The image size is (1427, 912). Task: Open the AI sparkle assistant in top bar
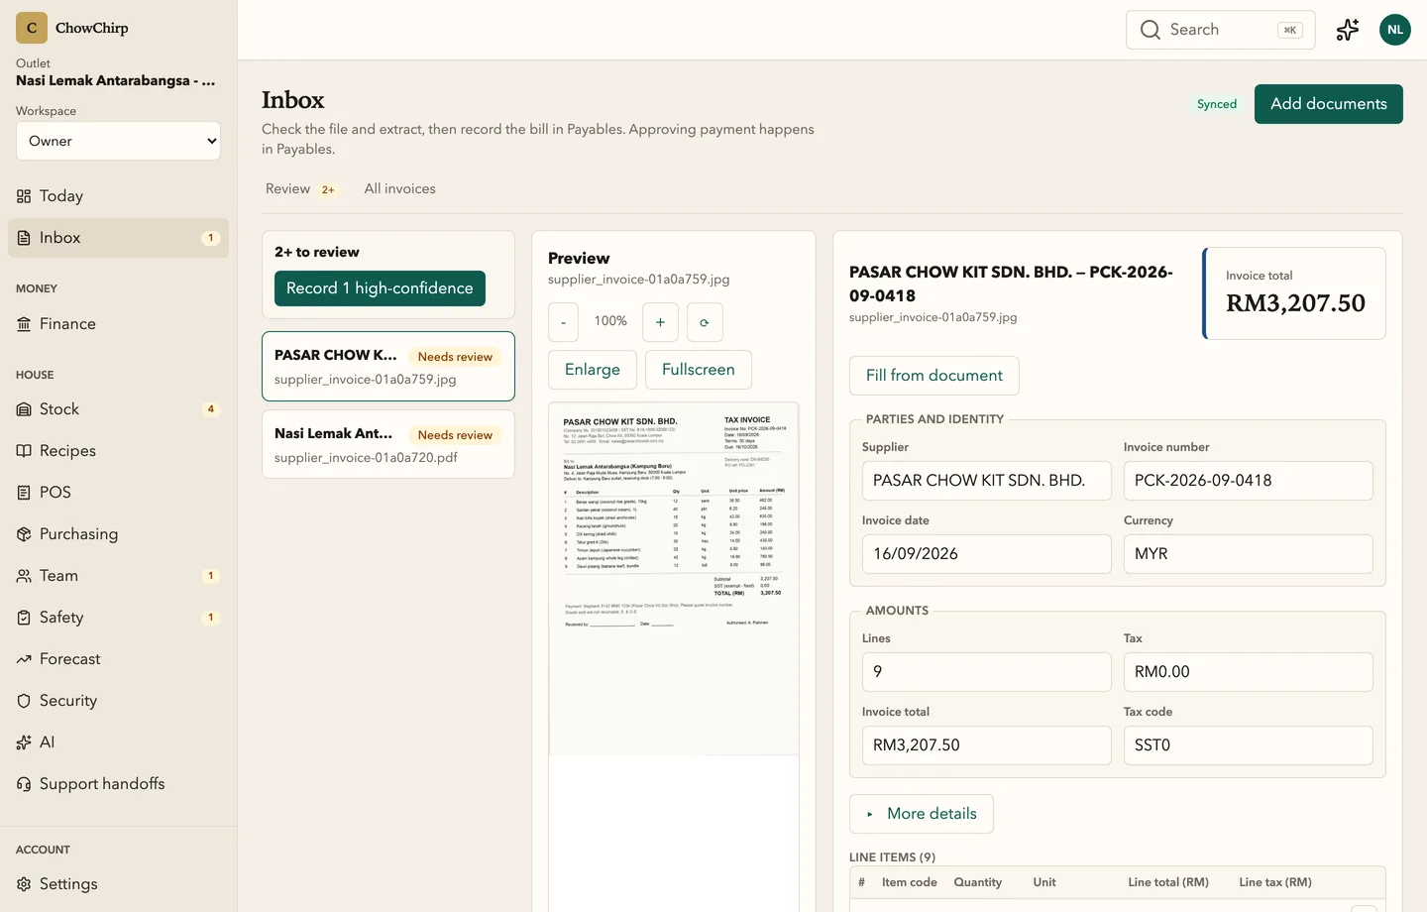[x=1348, y=30]
